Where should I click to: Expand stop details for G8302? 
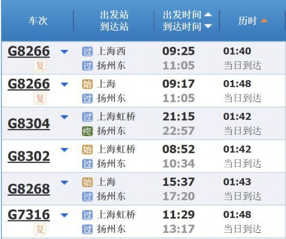pos(64,150)
